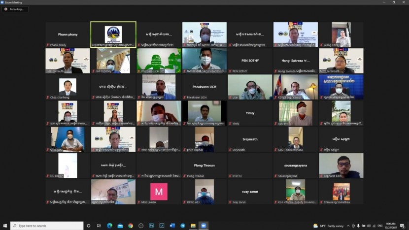
Task: Open Lightroom from the taskbar
Action: click(162, 226)
